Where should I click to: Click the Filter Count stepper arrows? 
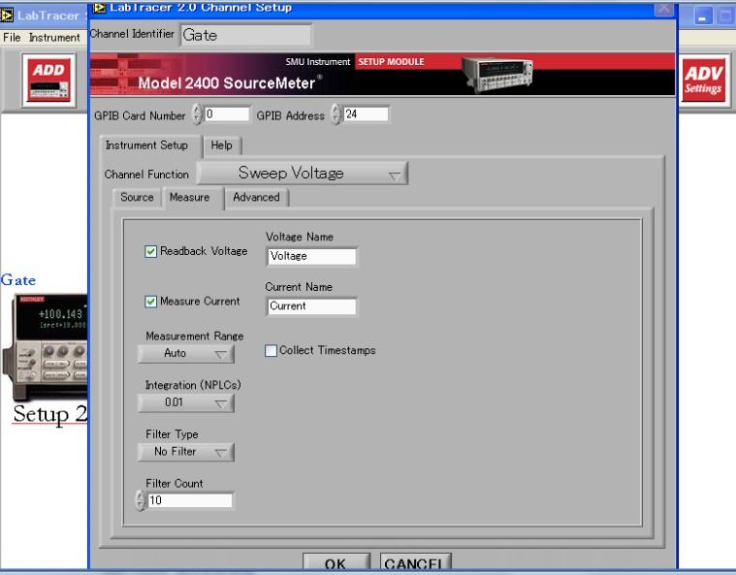click(141, 500)
